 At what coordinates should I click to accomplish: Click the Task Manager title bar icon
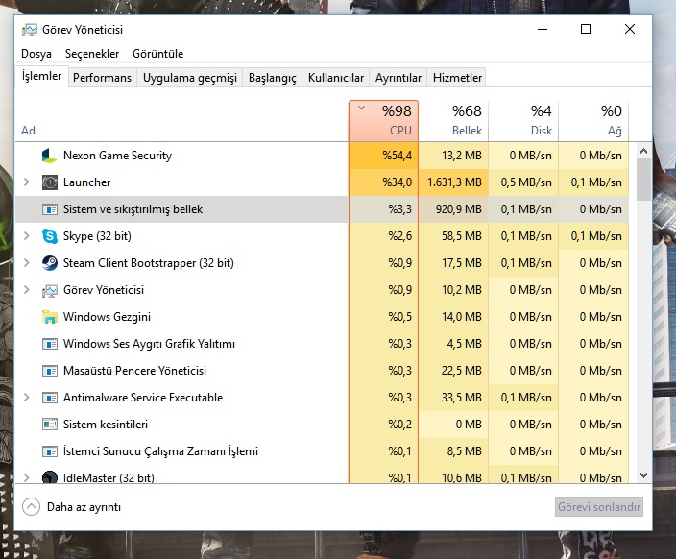[30, 30]
